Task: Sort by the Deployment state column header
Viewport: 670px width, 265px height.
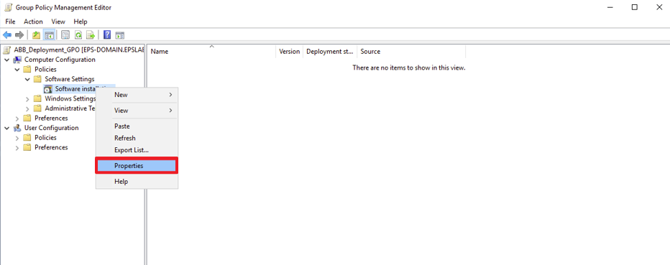Action: [330, 51]
